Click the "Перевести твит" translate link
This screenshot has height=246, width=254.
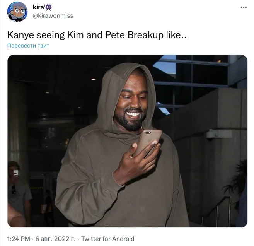click(28, 46)
